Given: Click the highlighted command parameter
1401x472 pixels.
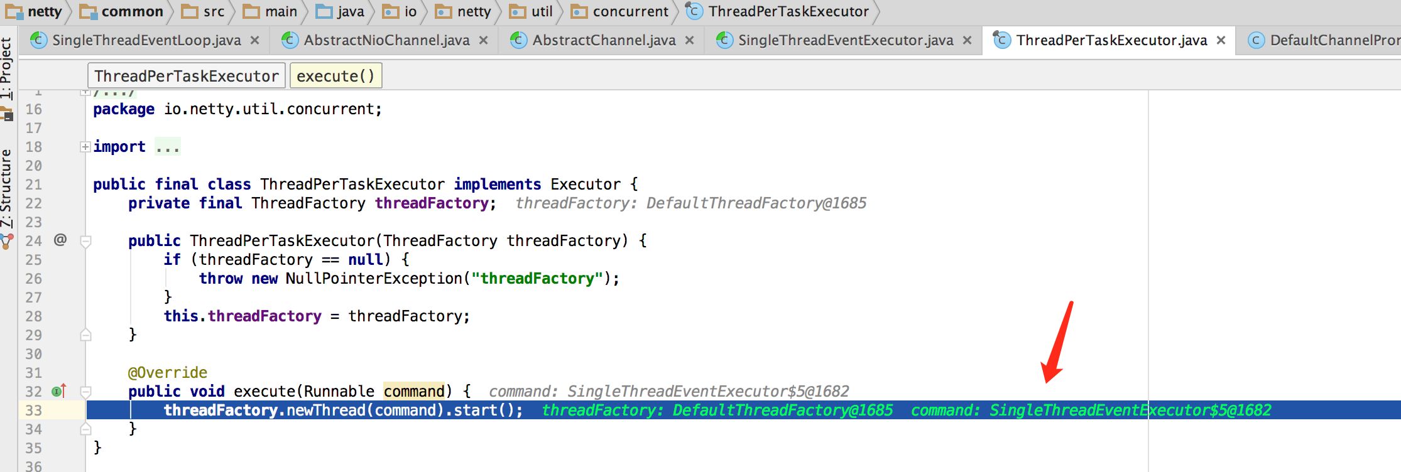Looking at the screenshot, I should [414, 392].
